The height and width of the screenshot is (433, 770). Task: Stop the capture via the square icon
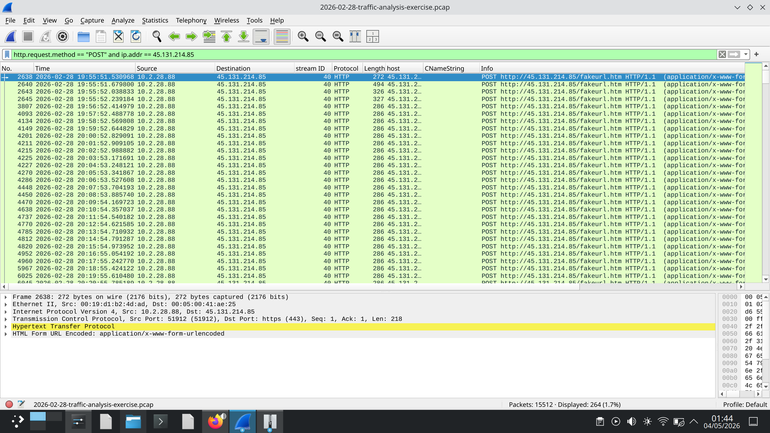28,37
